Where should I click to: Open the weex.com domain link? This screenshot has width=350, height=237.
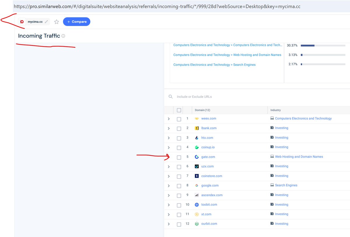click(x=209, y=118)
